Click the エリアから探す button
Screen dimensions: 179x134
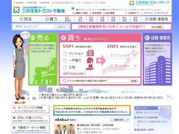tap(122, 55)
